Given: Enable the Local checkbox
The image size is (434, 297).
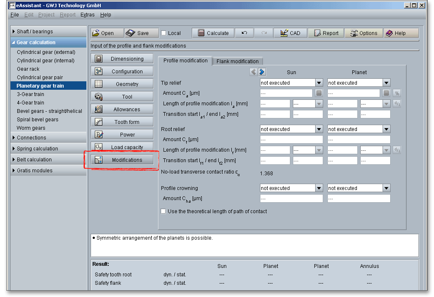Looking at the screenshot, I should click(164, 33).
